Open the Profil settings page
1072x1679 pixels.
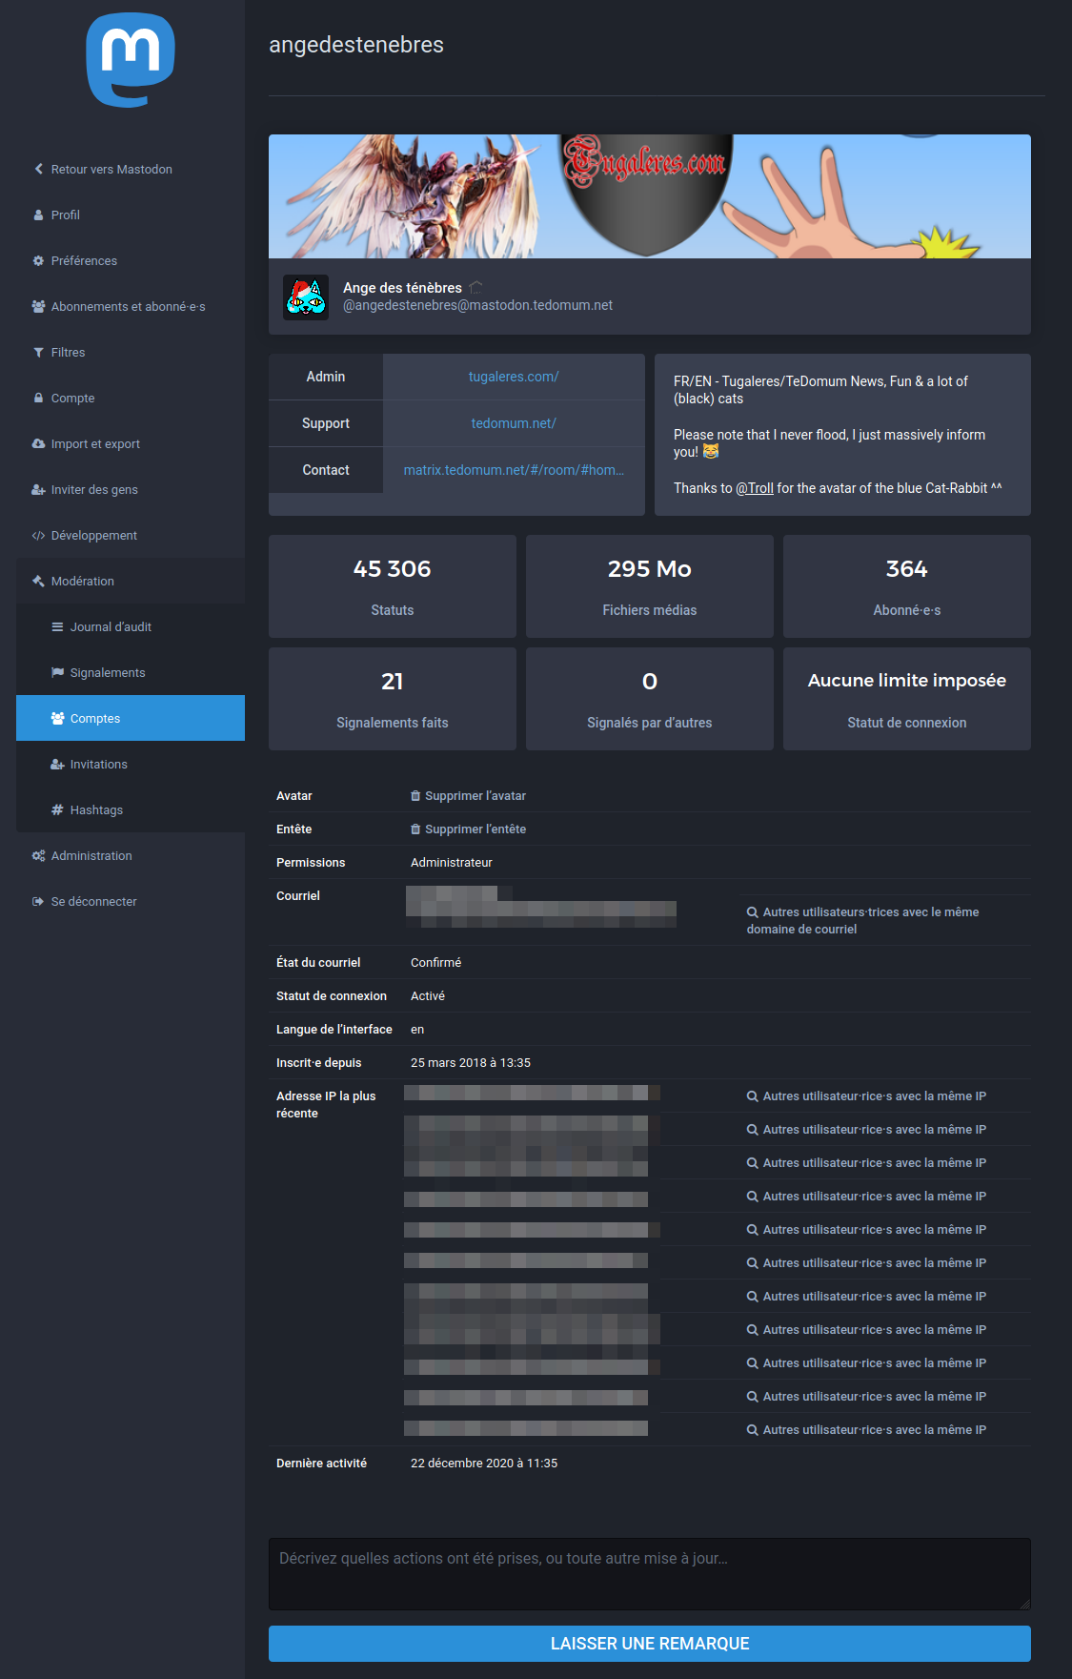65,215
